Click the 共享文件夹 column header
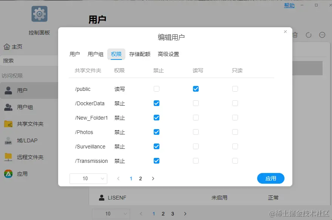 click(88, 70)
